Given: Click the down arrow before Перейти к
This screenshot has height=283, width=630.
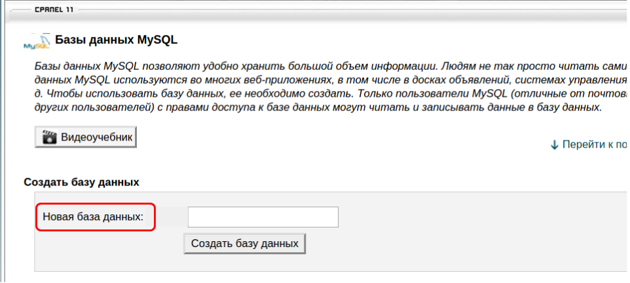Looking at the screenshot, I should [x=554, y=144].
